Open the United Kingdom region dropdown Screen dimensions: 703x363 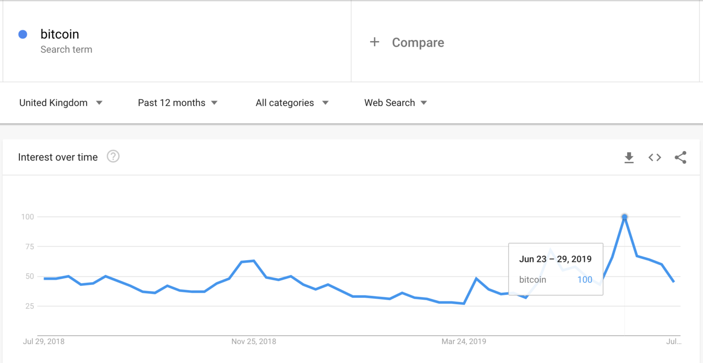pyautogui.click(x=61, y=102)
